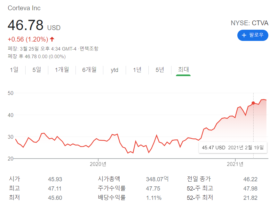277x211 pixels.
Task: Click the 폐장 후 46.78 after-hours line
Action: [x=37, y=57]
